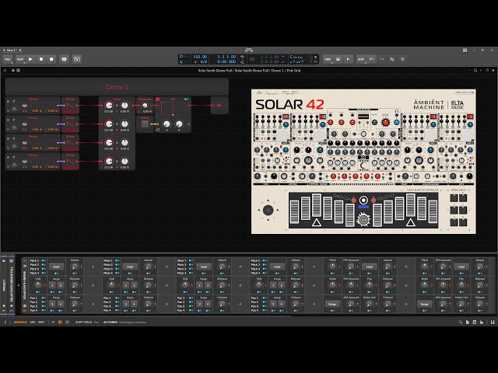Open the EDIT menu in the toolbar
The width and height of the screenshot is (498, 373).
tap(361, 59)
